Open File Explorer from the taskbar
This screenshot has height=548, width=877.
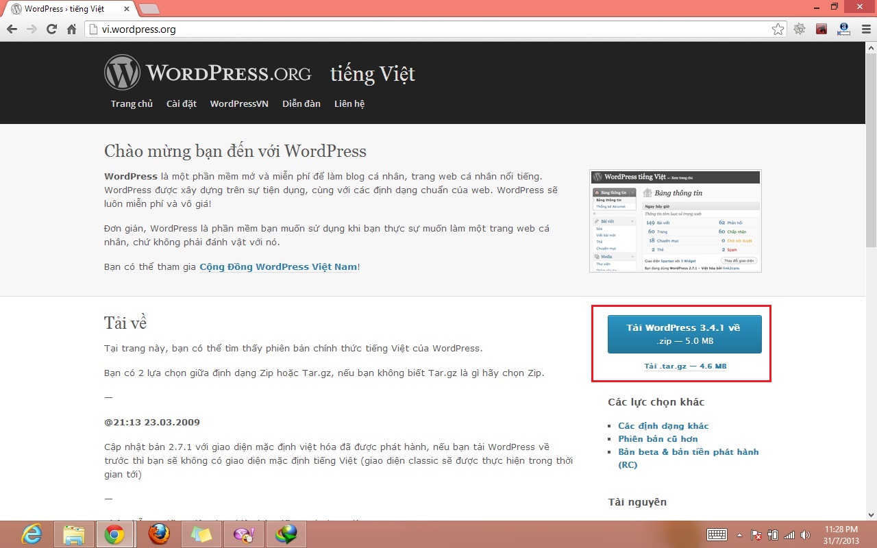(73, 534)
